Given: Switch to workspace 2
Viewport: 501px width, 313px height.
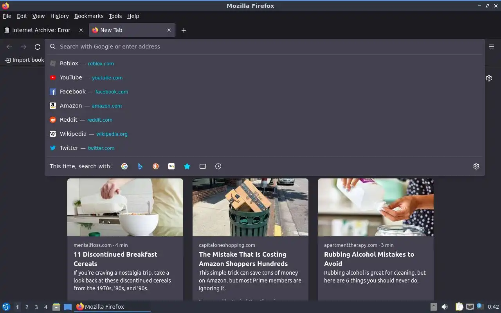Looking at the screenshot, I should coord(27,307).
